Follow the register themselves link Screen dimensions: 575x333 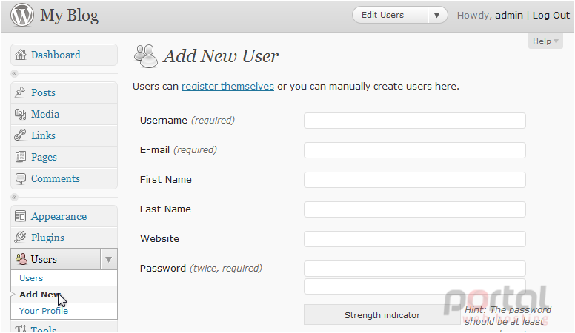pos(227,86)
